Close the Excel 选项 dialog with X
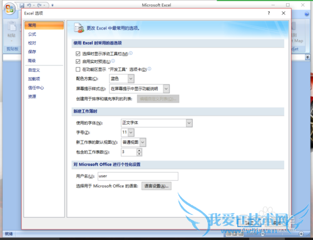The height and width of the screenshot is (240, 313). click(x=284, y=13)
